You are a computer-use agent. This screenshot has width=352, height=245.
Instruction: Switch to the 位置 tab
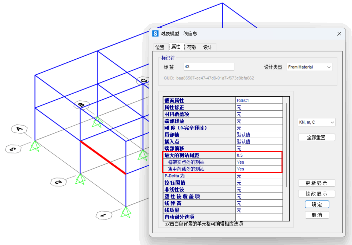tap(160, 47)
